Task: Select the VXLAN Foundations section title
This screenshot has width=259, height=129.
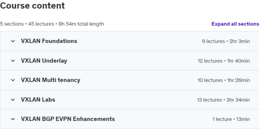Action: click(49, 41)
